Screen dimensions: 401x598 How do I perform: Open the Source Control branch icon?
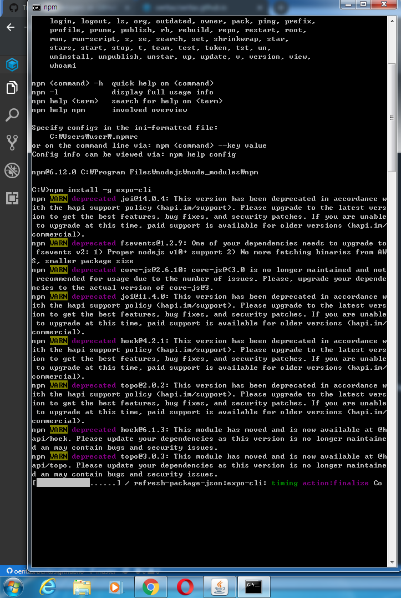coord(12,142)
